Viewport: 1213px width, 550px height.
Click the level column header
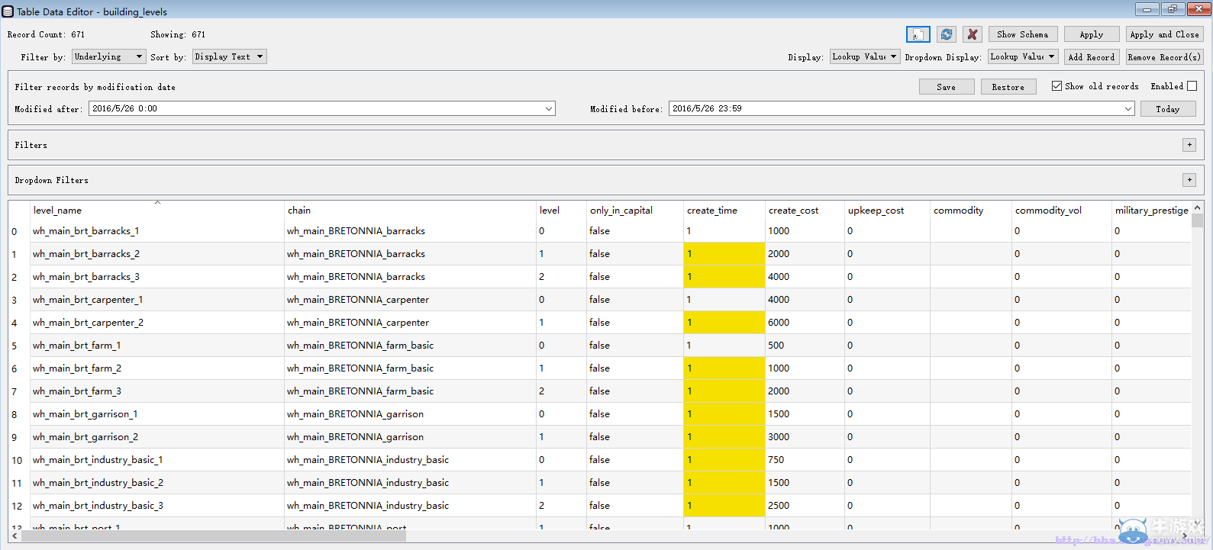coord(561,211)
